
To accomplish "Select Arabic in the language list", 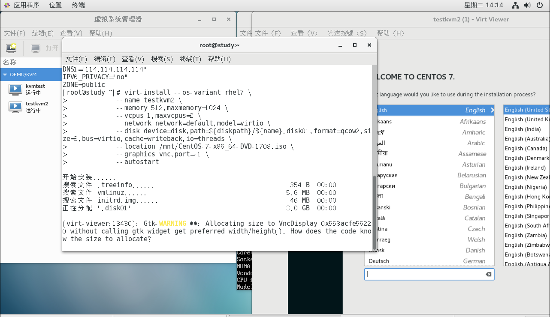I will point(429,143).
